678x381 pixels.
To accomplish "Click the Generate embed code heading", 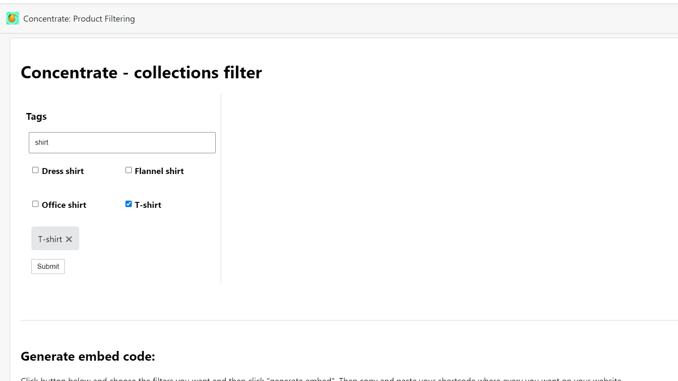I will (x=88, y=356).
